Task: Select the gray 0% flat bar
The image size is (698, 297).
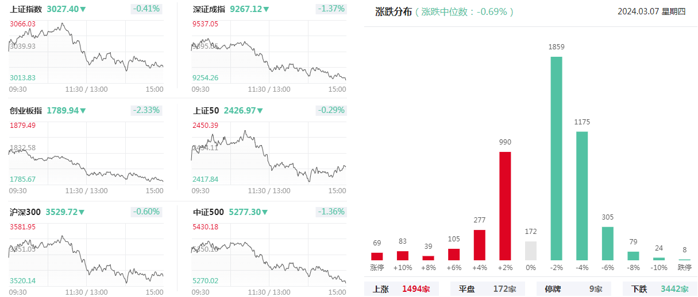Action: (531, 251)
